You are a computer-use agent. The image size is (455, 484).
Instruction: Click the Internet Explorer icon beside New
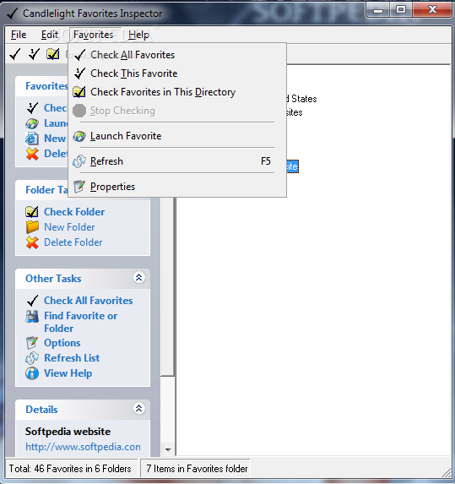point(32,139)
